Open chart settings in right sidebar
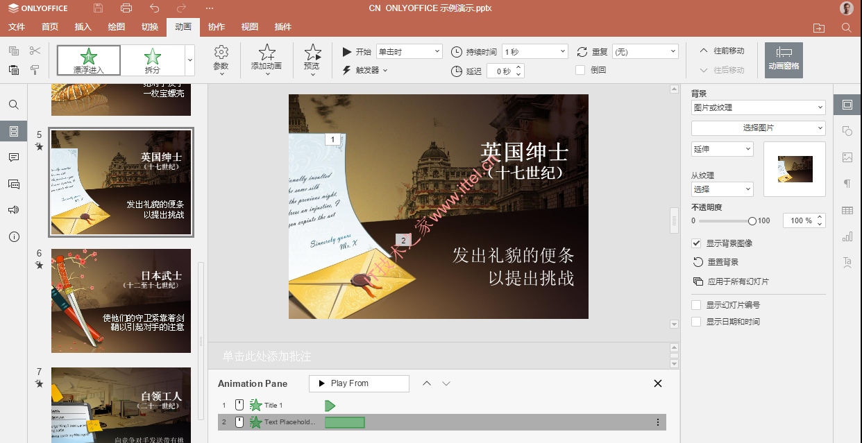 [847, 236]
